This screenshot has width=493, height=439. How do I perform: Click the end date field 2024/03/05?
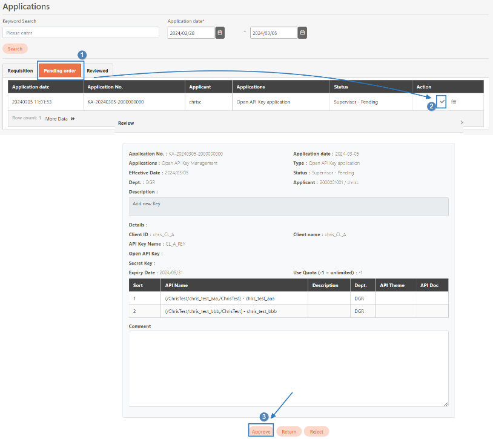coord(273,33)
